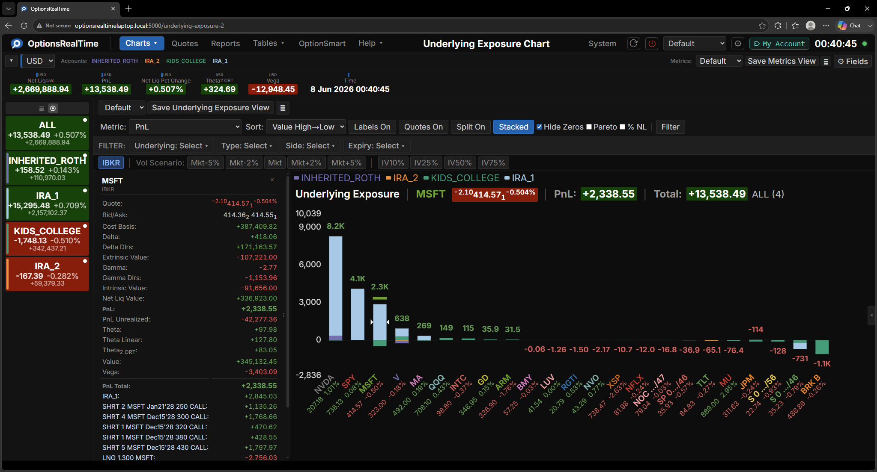Click the list icon above account cards
877x472 pixels.
[42, 109]
